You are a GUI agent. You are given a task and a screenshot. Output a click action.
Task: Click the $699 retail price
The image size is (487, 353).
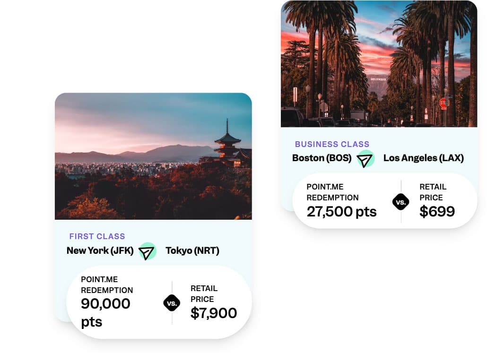tap(437, 211)
